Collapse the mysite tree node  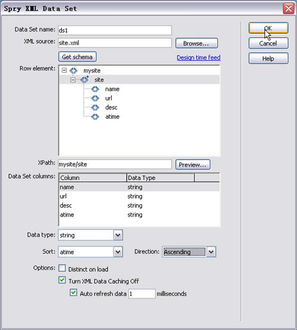(64, 71)
